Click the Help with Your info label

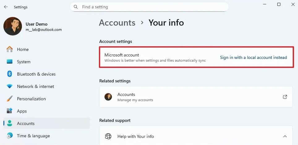(135, 136)
